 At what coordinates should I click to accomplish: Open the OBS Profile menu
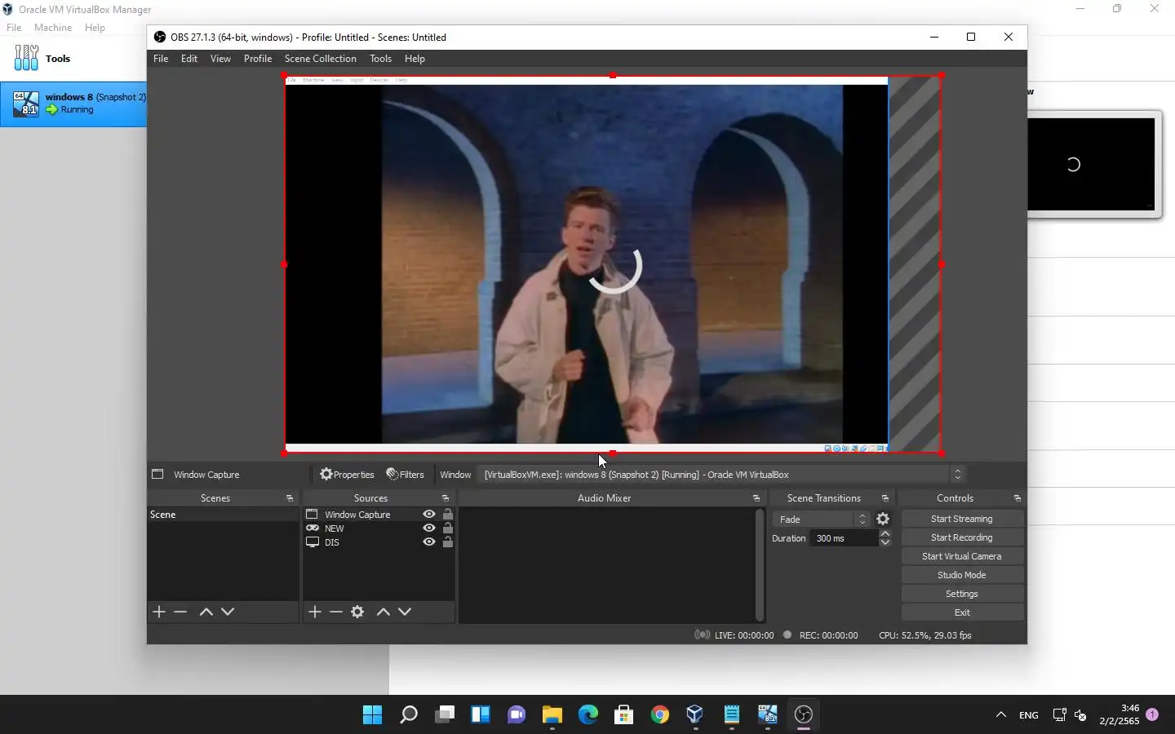coord(258,59)
